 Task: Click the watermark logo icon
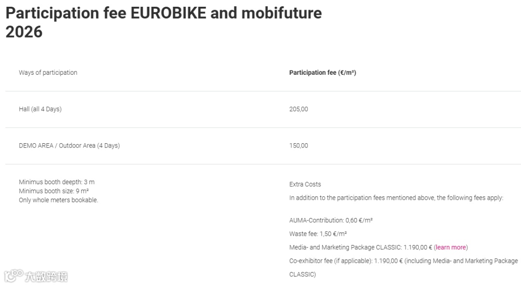click(14, 276)
